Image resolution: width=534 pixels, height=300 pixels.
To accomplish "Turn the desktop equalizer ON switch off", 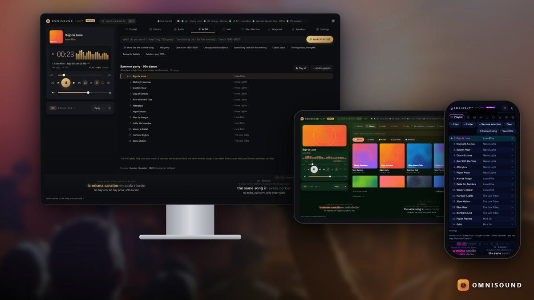I will coord(53,108).
